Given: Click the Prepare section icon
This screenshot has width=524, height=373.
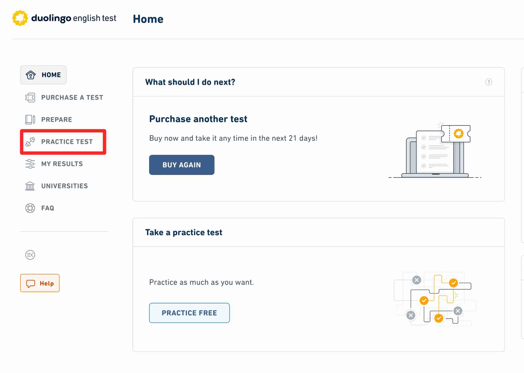Looking at the screenshot, I should point(30,119).
